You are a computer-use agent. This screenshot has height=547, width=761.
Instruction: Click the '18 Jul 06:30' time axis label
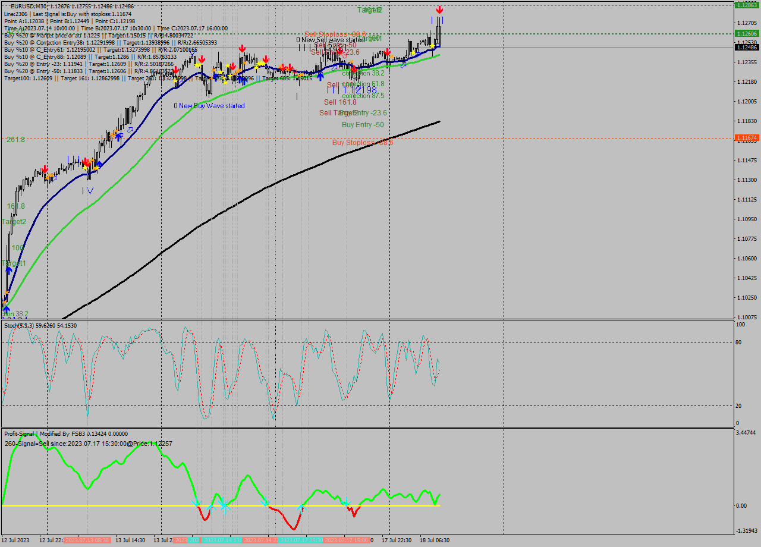click(435, 540)
